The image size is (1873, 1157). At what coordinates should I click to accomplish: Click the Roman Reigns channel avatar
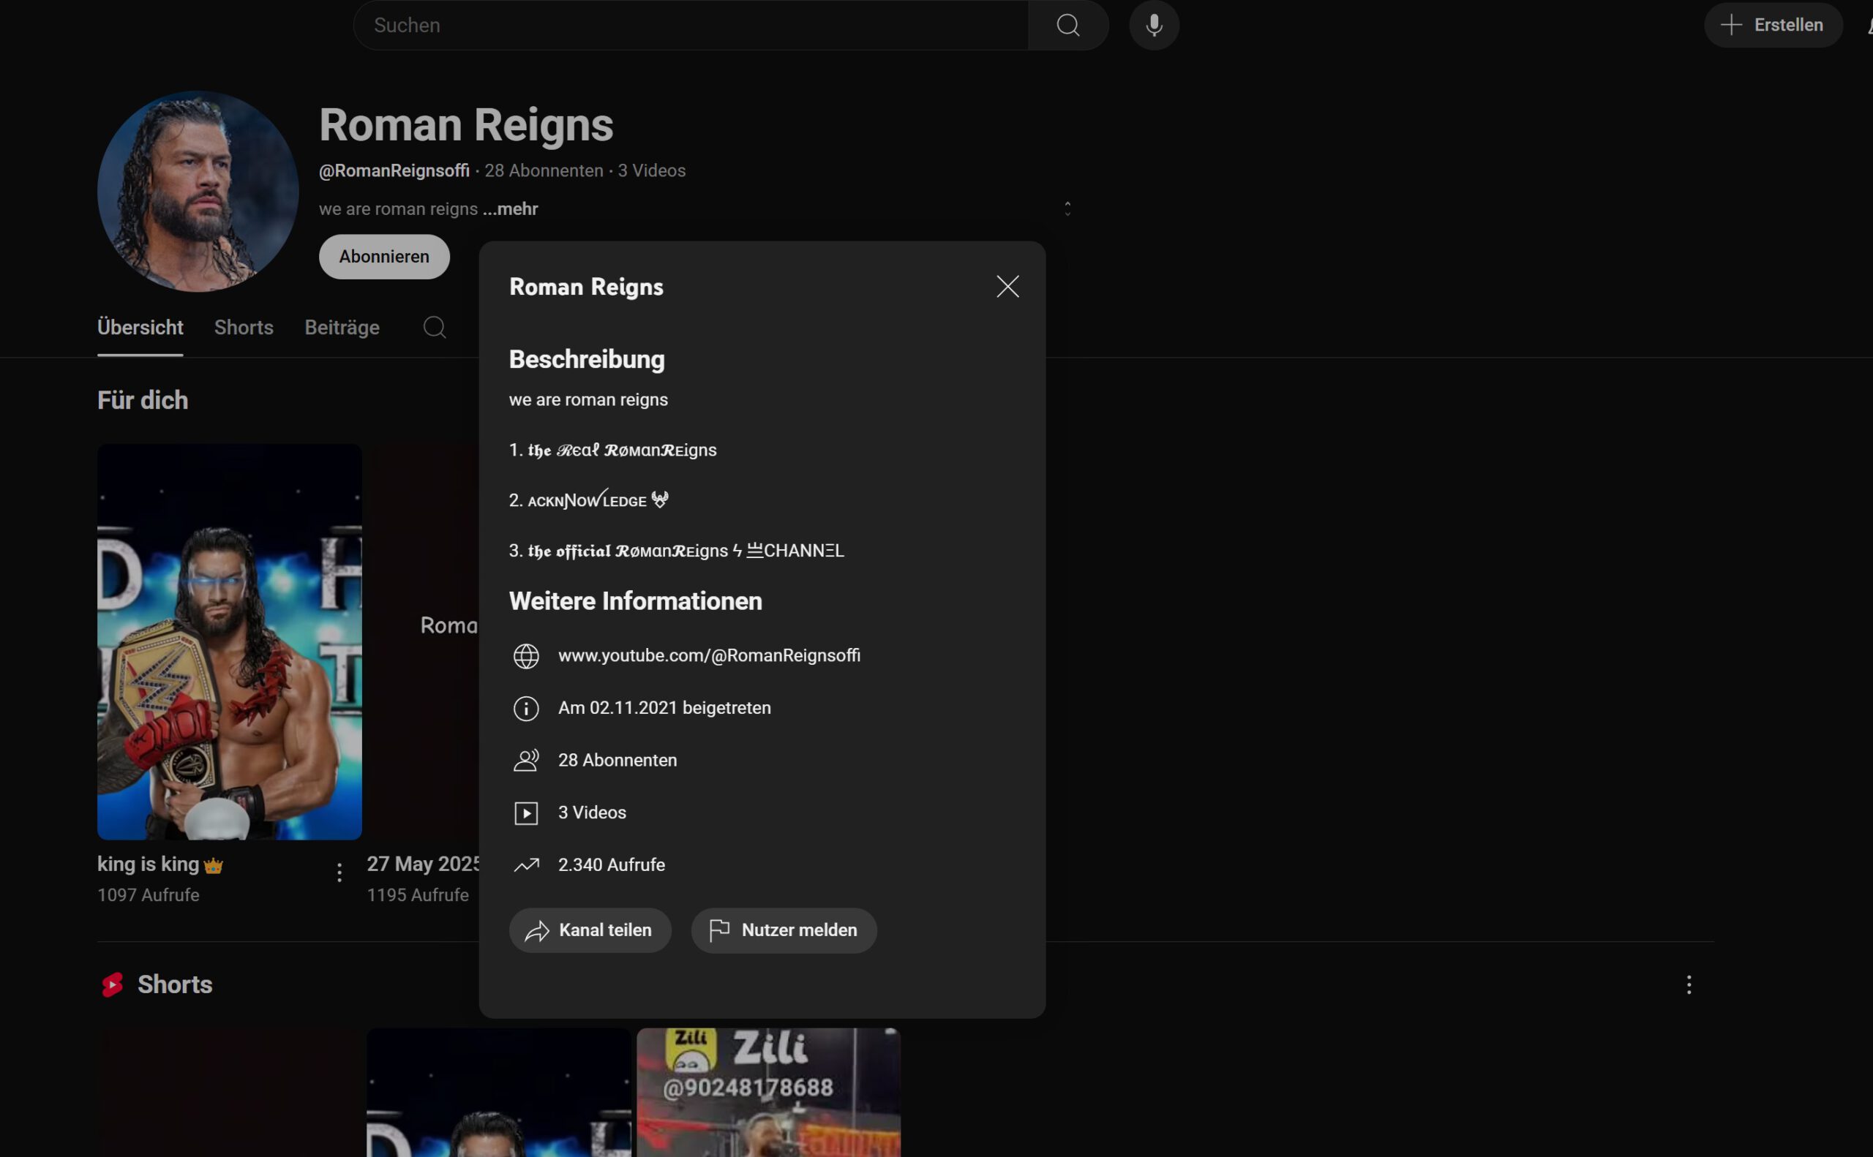[x=198, y=192]
